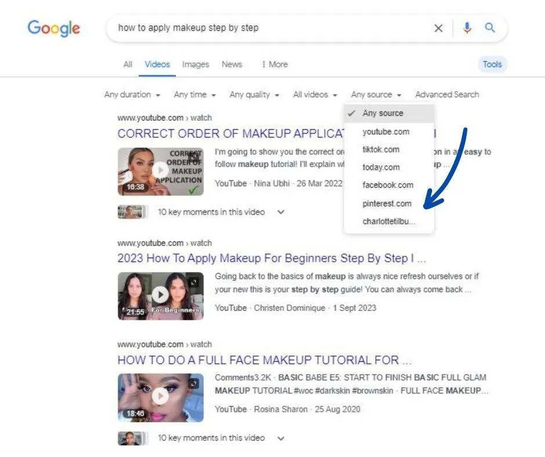Open the Any time filter dropdown

(195, 95)
